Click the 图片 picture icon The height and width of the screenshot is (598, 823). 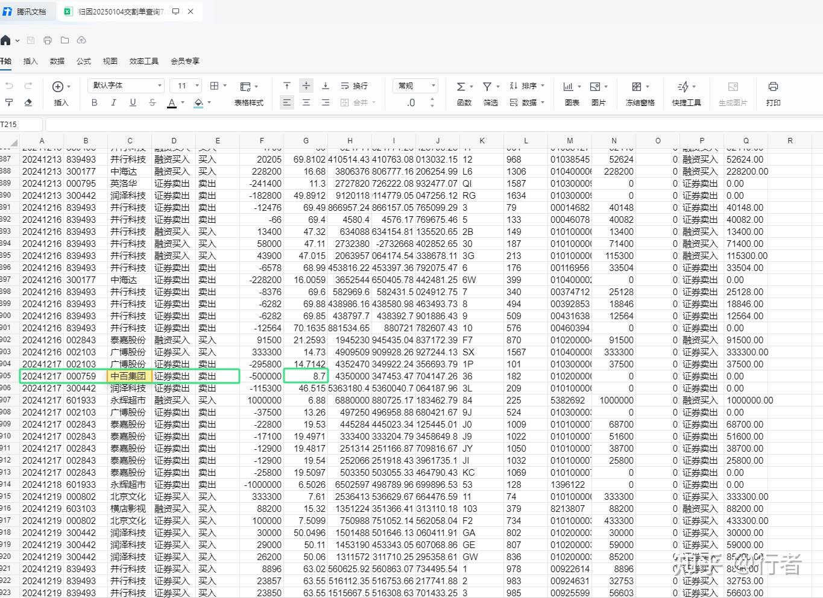pos(595,87)
